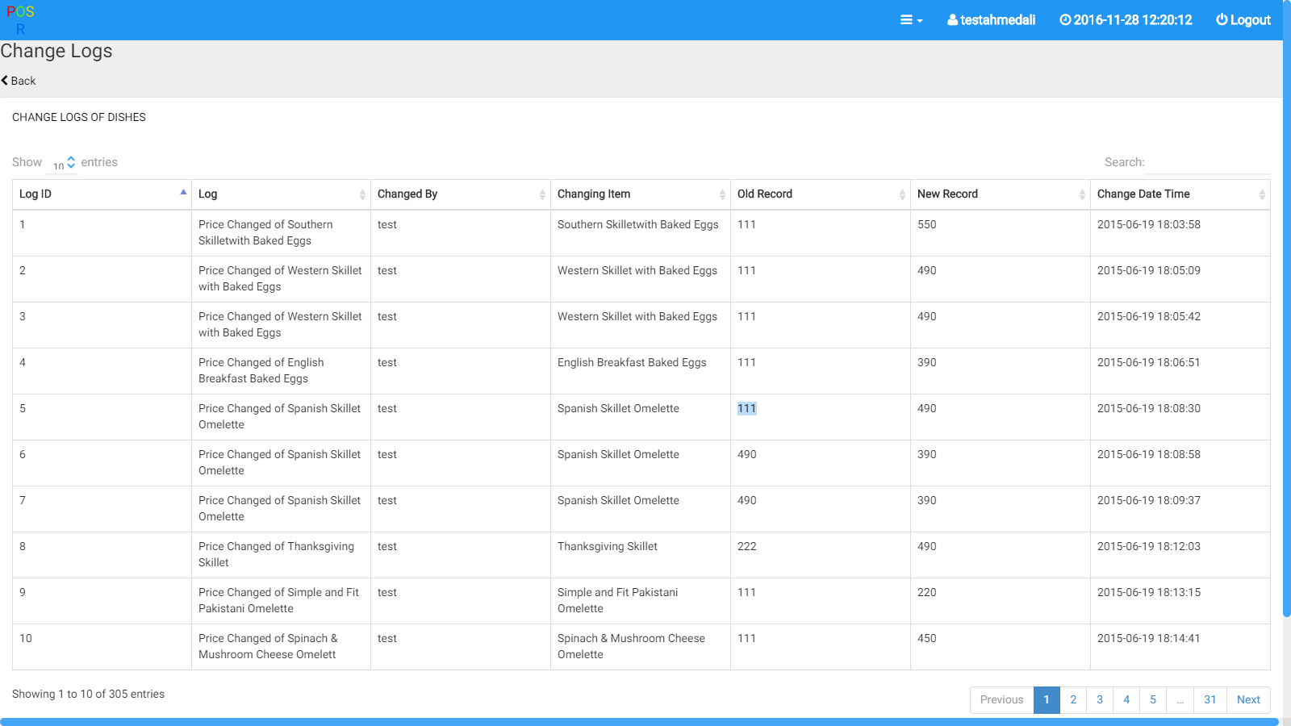Sort by the Changing Item column
Viewport: 1291px width, 726px height.
[640, 194]
